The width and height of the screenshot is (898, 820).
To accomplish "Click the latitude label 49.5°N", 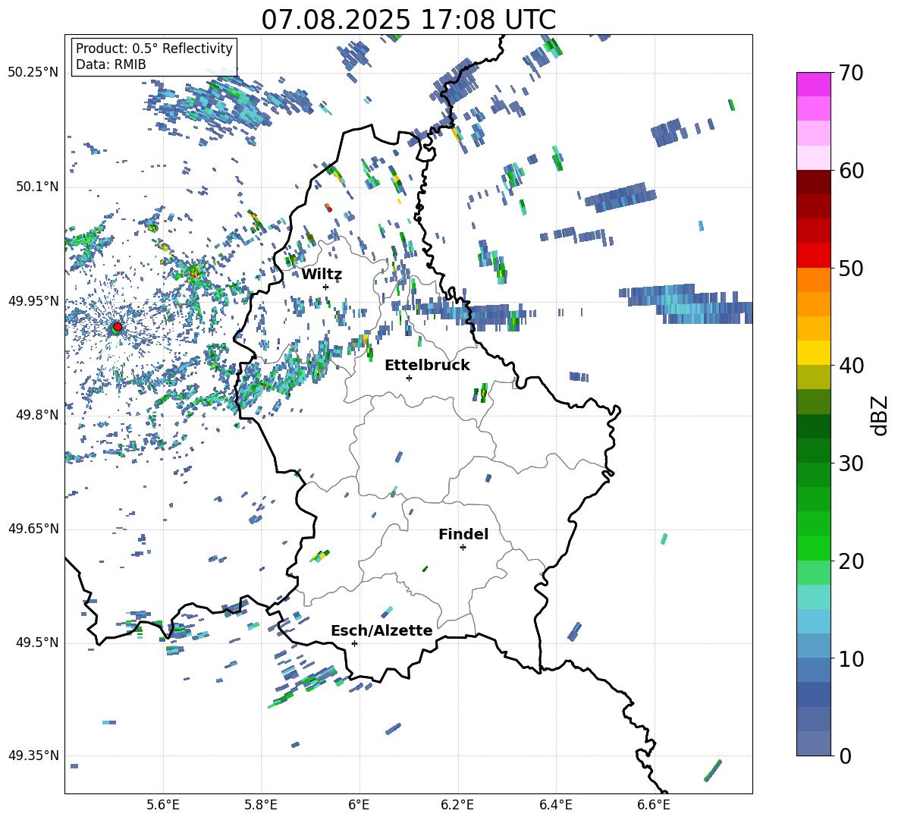I will click(x=36, y=642).
